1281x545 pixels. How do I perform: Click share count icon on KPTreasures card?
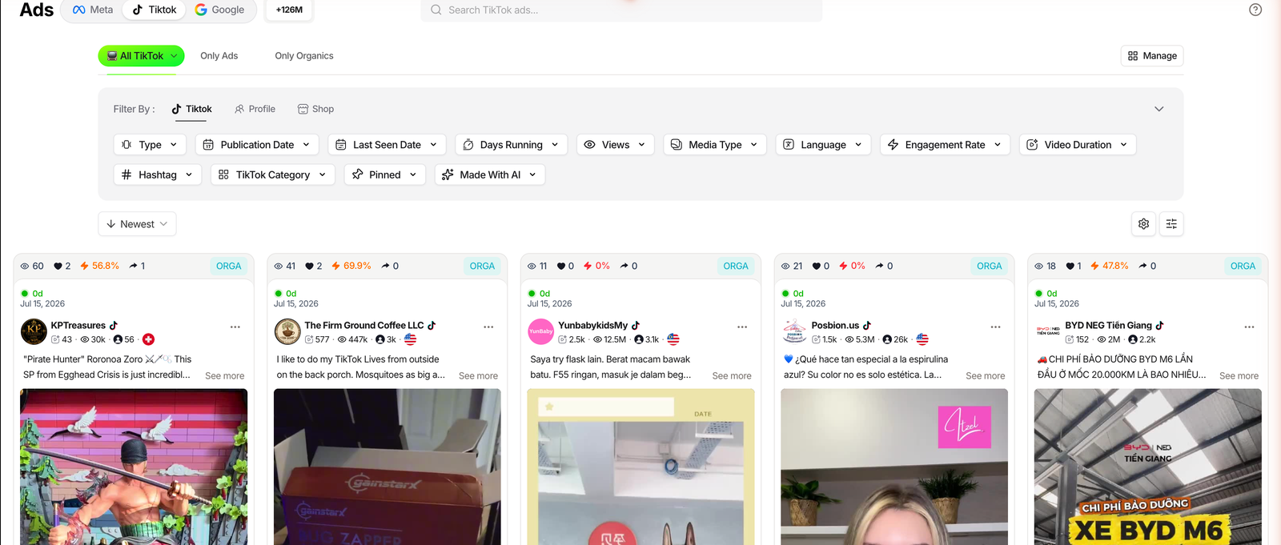[134, 266]
